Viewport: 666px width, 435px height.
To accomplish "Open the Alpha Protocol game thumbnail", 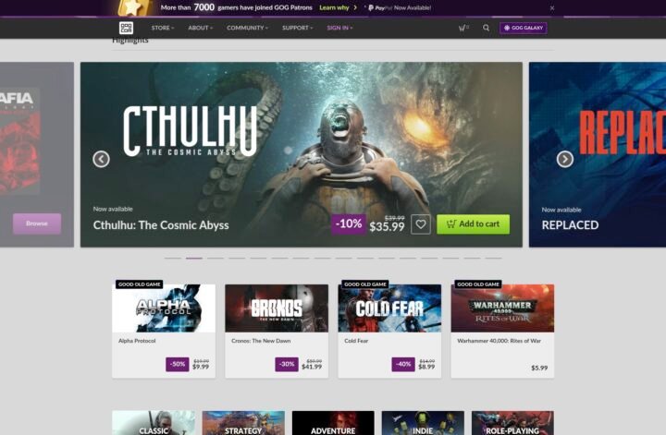I will point(164,308).
